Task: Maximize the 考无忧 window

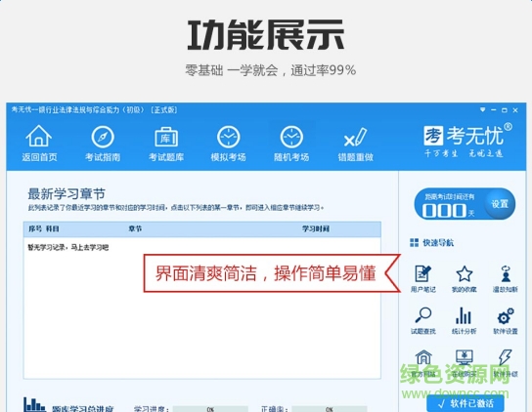Action: click(505, 110)
